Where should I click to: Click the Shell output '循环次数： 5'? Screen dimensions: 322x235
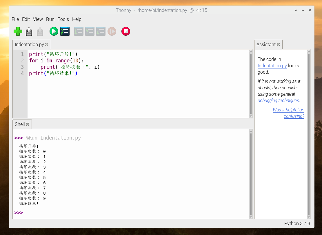[x=32, y=178]
